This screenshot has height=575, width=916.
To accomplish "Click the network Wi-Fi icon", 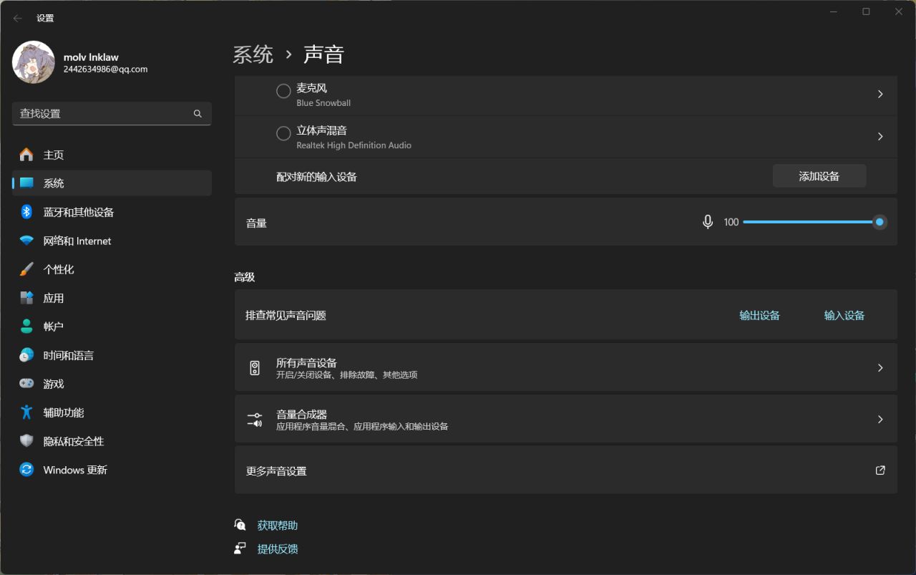I will tap(26, 241).
